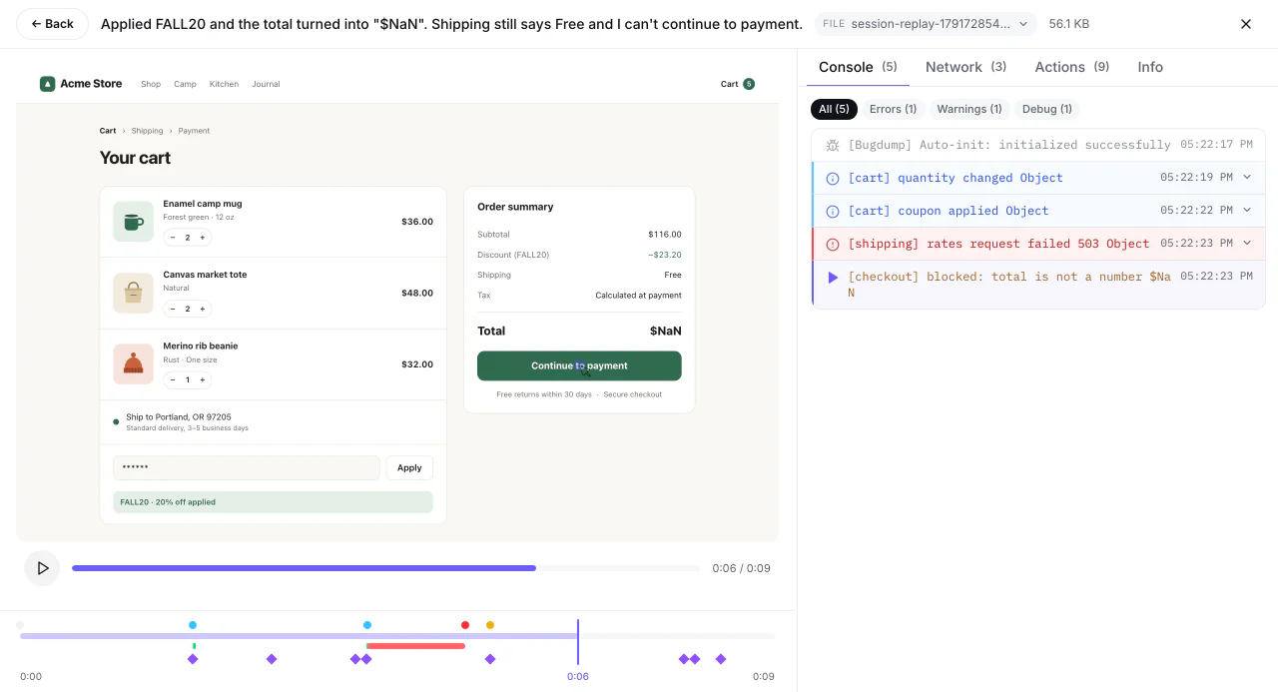Open the Info tab
The width and height of the screenshot is (1278, 692).
(x=1150, y=67)
